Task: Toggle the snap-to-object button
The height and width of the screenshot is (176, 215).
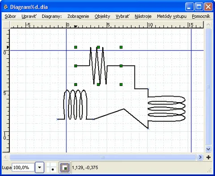Action: coord(64,167)
